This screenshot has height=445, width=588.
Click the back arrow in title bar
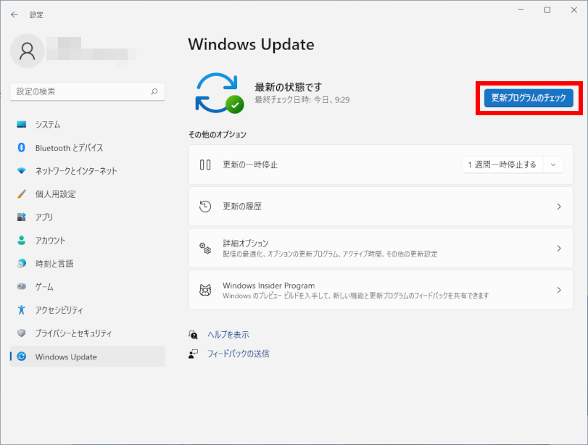click(x=15, y=14)
